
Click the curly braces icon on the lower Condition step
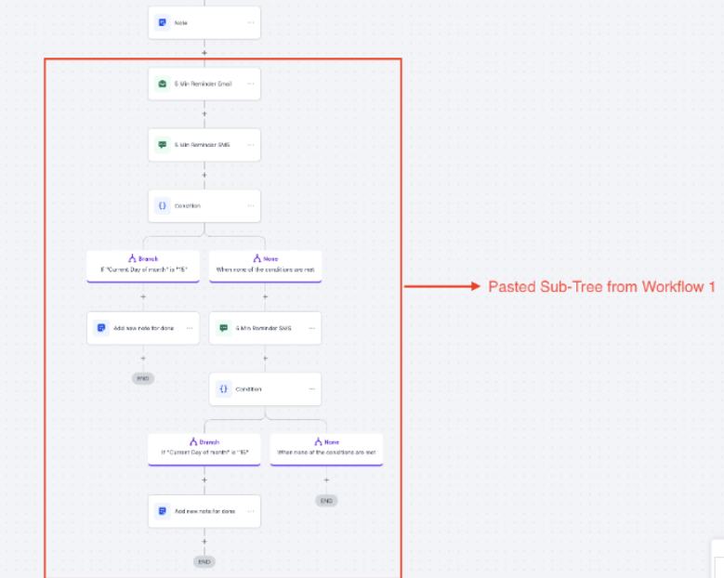(x=224, y=388)
